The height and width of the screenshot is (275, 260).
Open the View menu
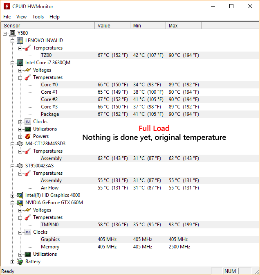click(x=21, y=17)
